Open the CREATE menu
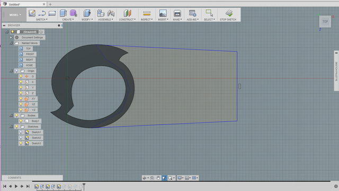This screenshot has width=339, height=191. (68, 20)
